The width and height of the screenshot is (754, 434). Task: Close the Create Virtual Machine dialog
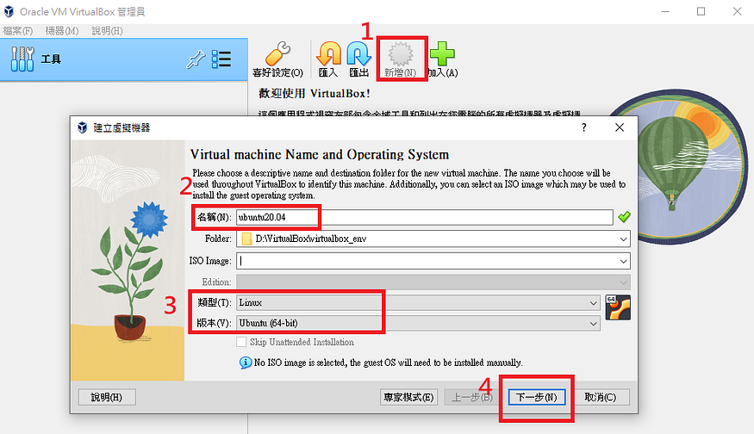pyautogui.click(x=620, y=127)
